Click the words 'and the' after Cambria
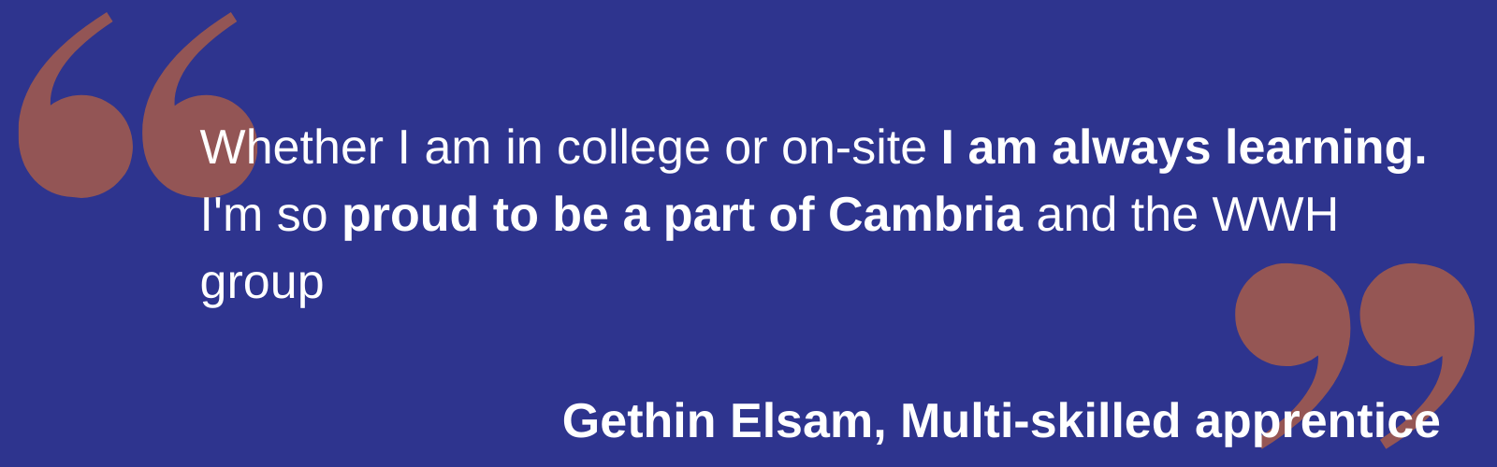The image size is (1497, 467). 1118,215
